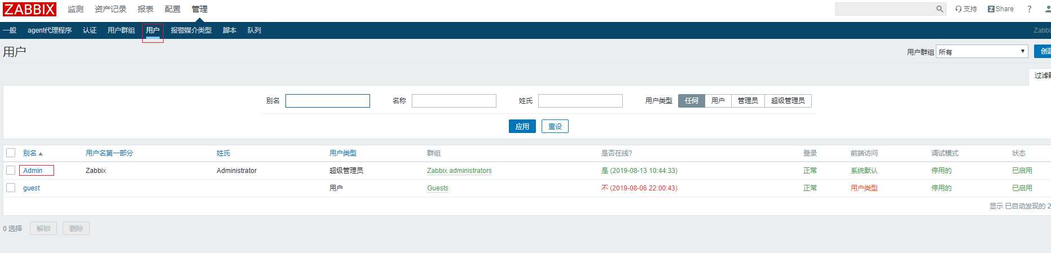Click the 解锁 unblock button
Image resolution: width=1051 pixels, height=253 pixels.
[43, 228]
